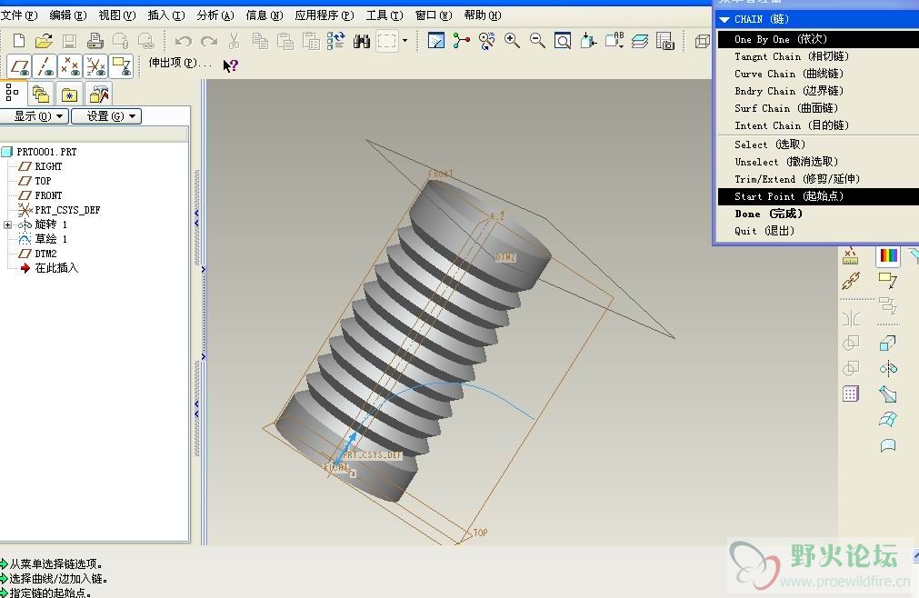The width and height of the screenshot is (919, 598).
Task: Collapse the CHAIN menu header triangle
Action: pos(724,20)
